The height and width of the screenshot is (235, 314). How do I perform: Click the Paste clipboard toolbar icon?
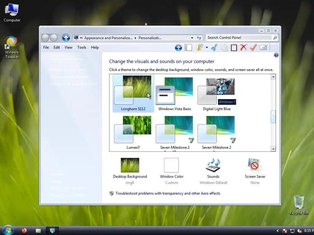(234, 47)
